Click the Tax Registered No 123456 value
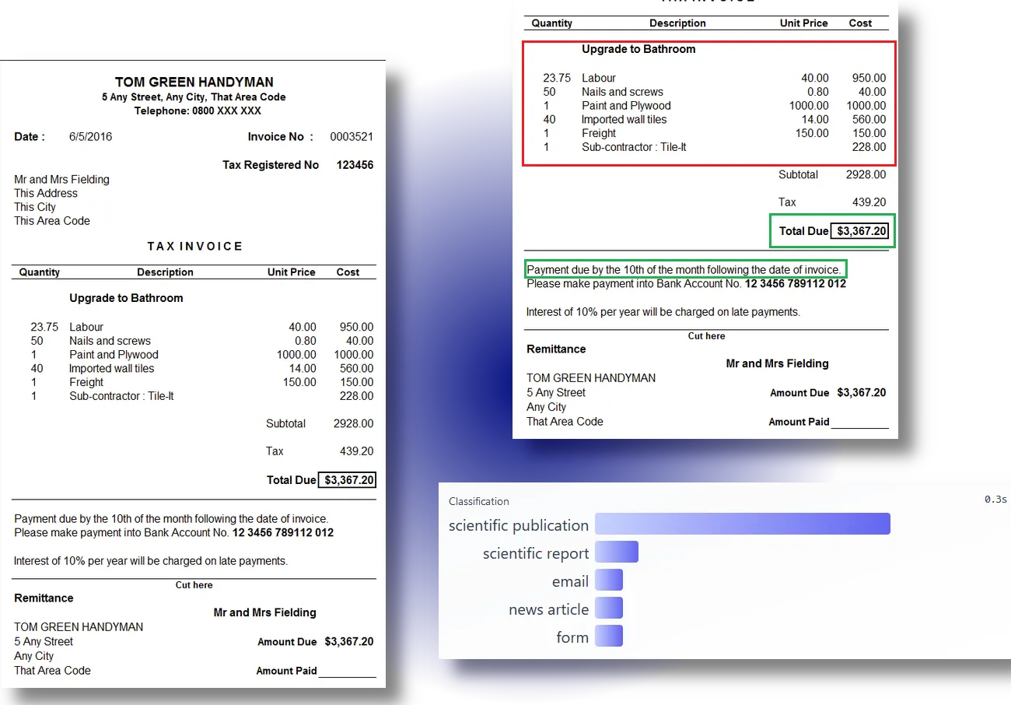This screenshot has height=705, width=1011. pos(355,165)
